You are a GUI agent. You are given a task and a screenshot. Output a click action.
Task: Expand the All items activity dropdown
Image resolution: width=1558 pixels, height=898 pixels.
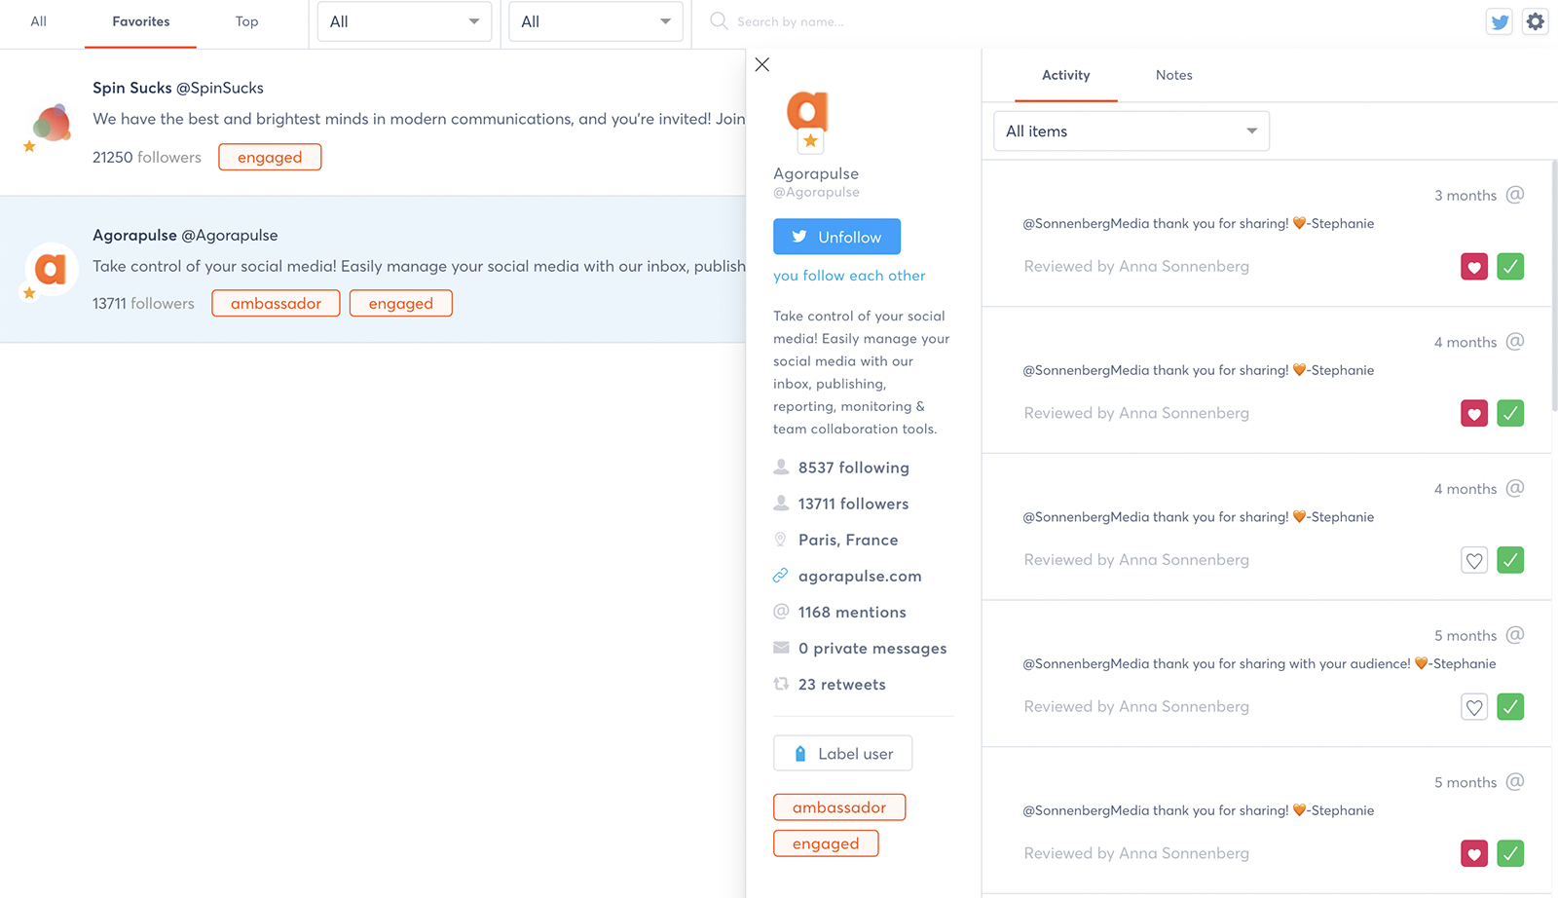click(x=1131, y=131)
